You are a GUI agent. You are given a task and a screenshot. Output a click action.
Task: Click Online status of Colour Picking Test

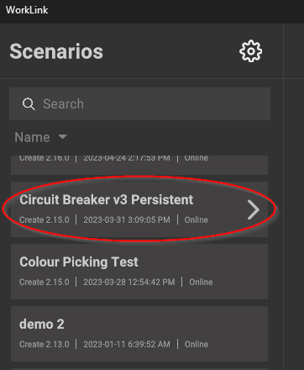click(201, 282)
